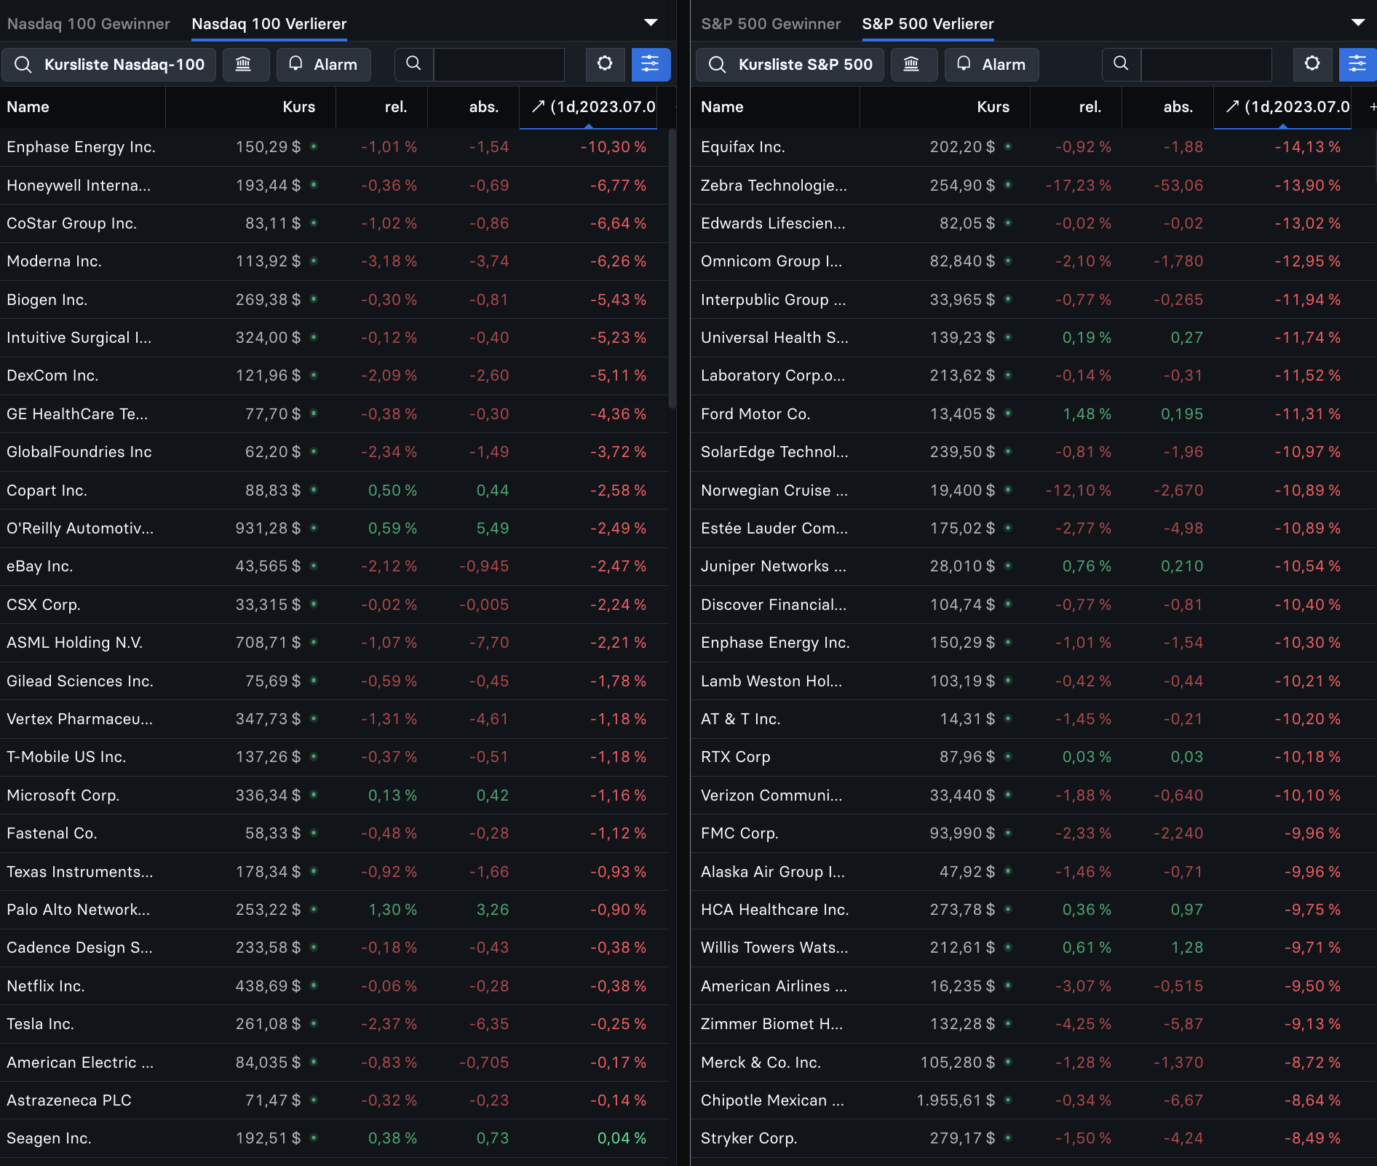Open the bank icon in S&P 500 panel toolbar
1377x1166 pixels.
click(913, 64)
